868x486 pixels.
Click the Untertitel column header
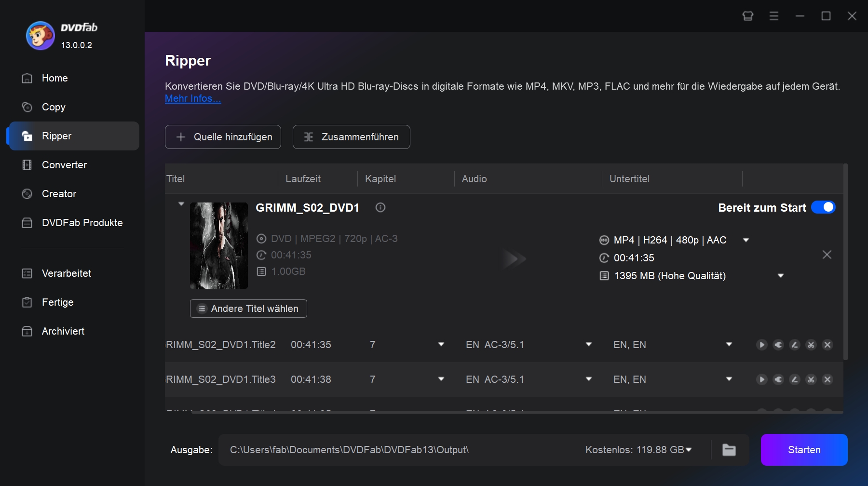coord(629,179)
